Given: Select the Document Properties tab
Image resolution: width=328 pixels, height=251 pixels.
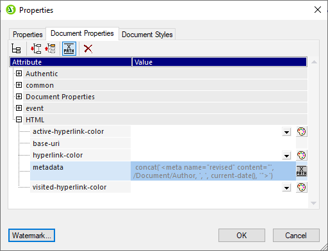Looking at the screenshot, I should click(x=82, y=33).
